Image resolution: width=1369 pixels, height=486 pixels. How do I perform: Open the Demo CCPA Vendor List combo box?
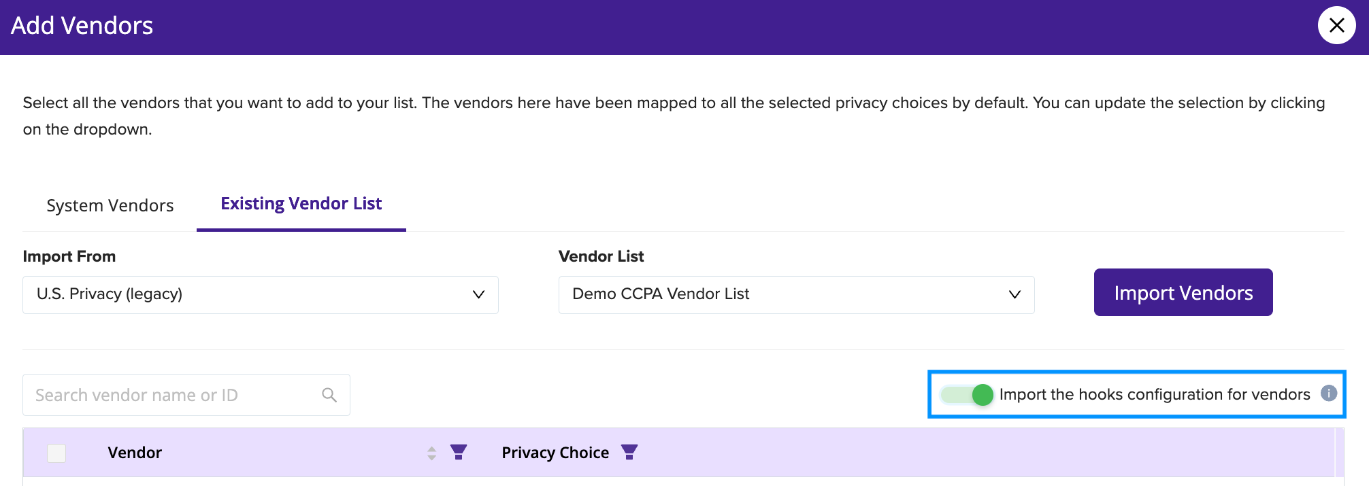[x=796, y=294]
